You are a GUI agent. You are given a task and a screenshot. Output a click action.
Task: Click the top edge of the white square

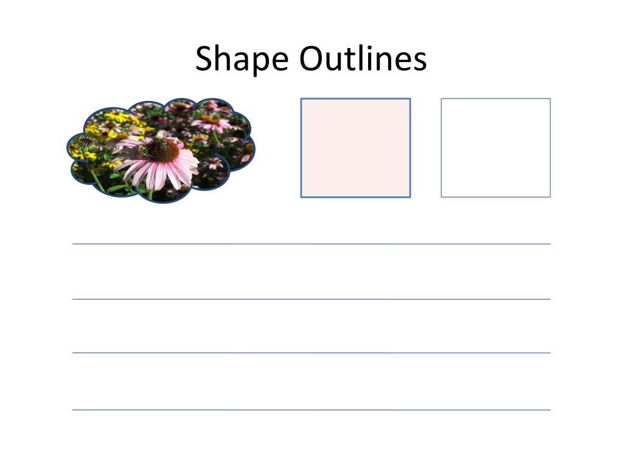(x=496, y=99)
